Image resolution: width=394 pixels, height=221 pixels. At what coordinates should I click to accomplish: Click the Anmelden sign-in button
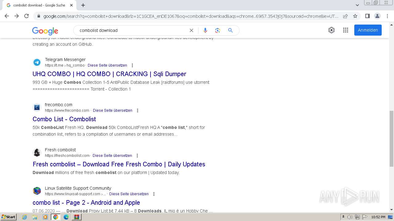click(368, 30)
